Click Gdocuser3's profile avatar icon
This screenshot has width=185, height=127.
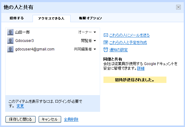point(10,41)
